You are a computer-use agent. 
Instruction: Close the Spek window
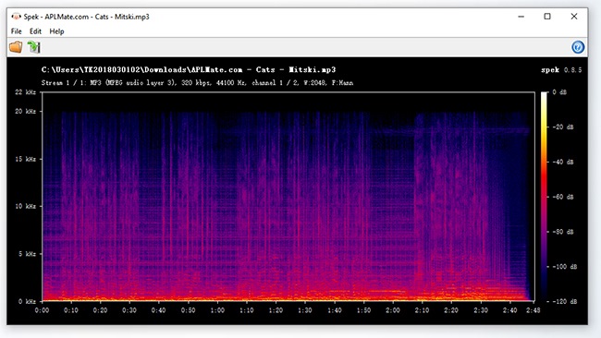pos(574,17)
